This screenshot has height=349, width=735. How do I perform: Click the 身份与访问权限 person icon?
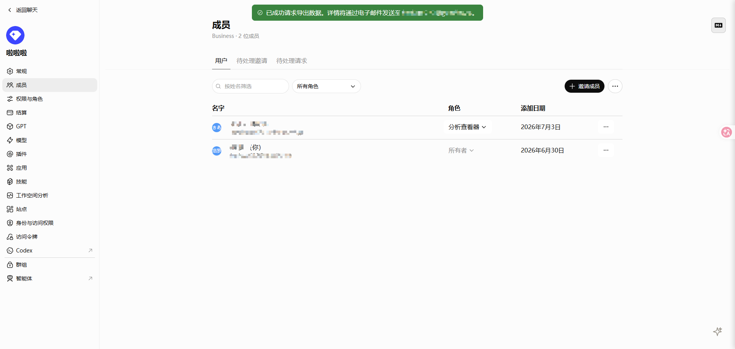[x=10, y=223]
